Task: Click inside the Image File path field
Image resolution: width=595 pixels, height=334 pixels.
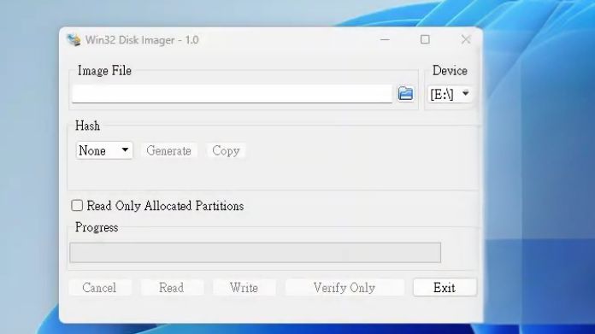Action: (232, 94)
